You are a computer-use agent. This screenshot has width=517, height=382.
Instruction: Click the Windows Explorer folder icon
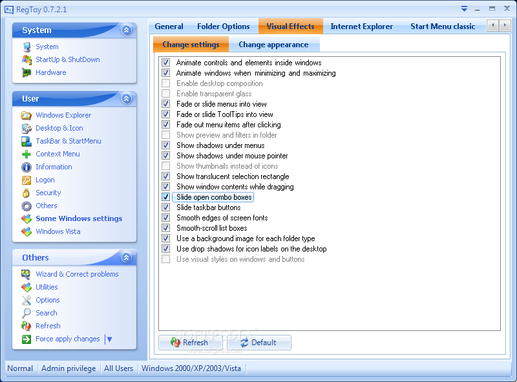point(26,115)
